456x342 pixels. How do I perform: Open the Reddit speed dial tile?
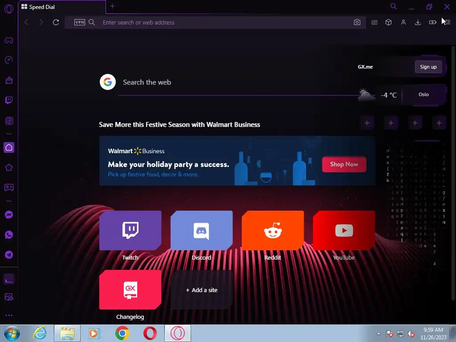[273, 230]
